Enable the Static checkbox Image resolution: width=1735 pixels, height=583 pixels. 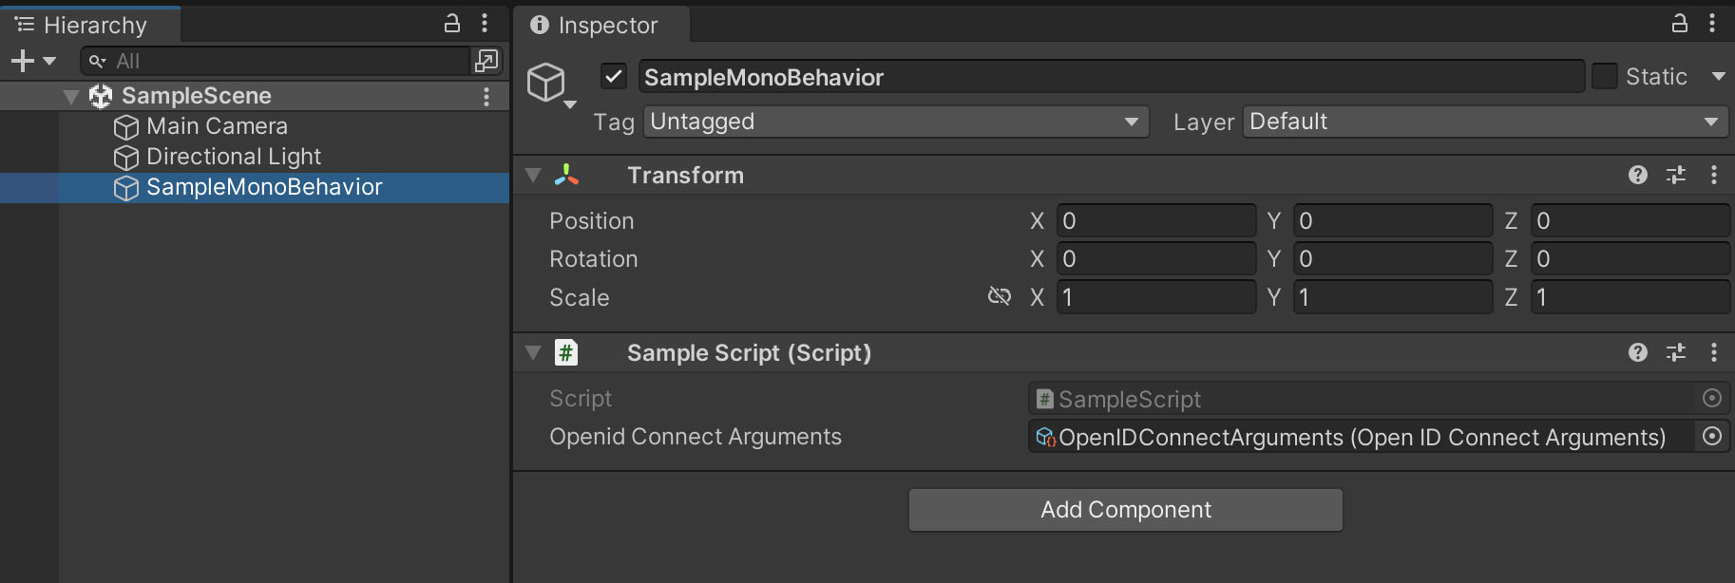(x=1605, y=76)
